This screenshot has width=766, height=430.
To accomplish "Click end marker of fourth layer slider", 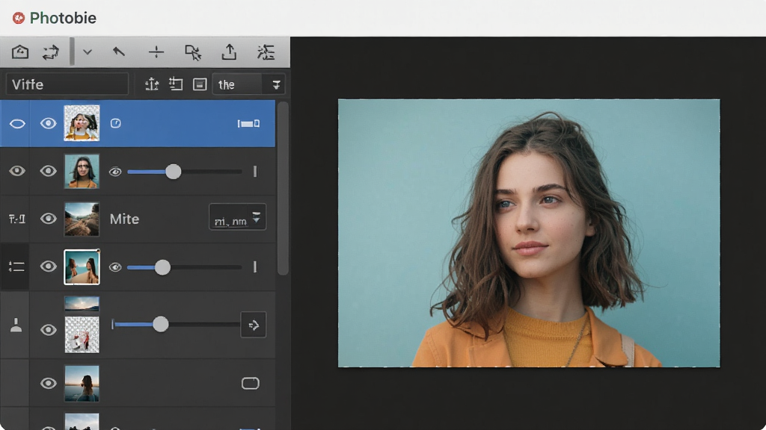I will click(x=255, y=267).
